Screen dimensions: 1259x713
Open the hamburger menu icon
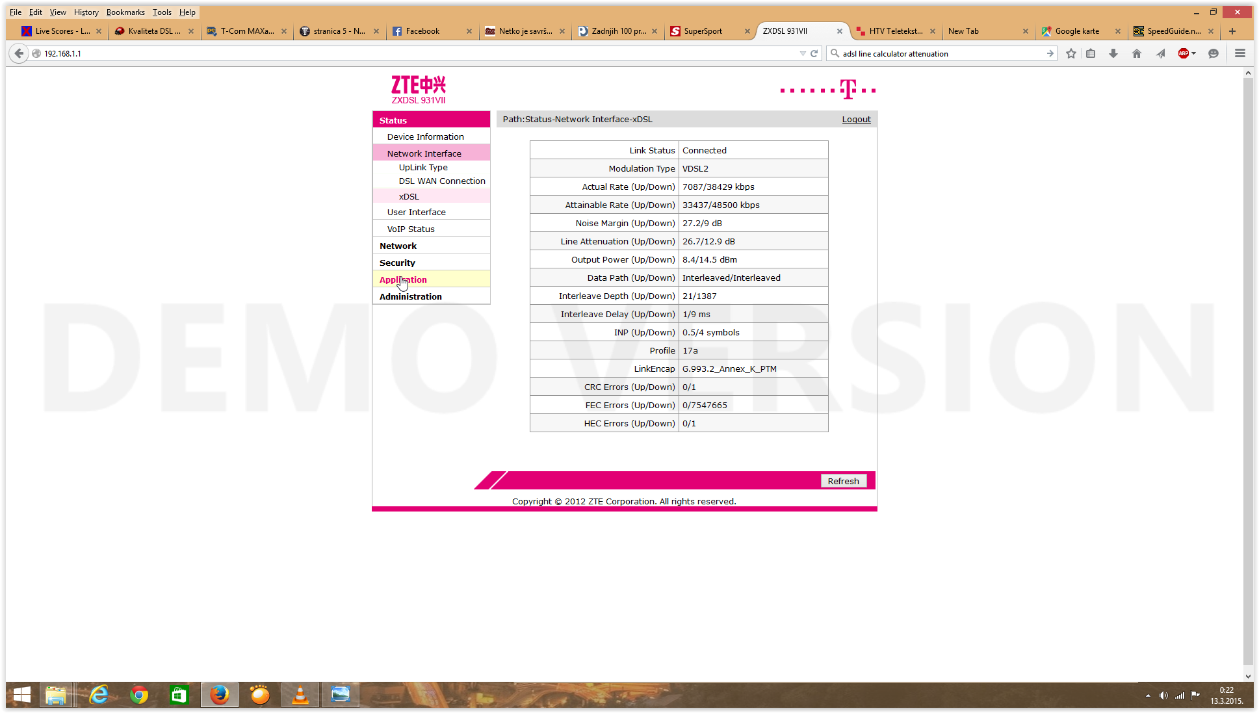click(1240, 54)
